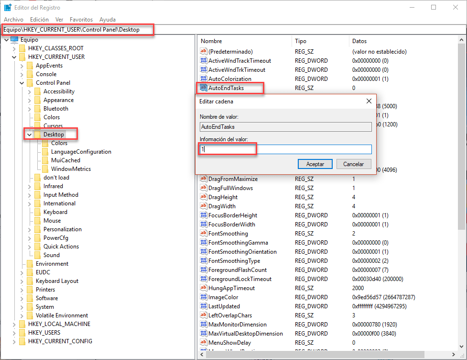Click the WindowMetrics folder icon
The height and width of the screenshot is (360, 467).
click(45, 169)
